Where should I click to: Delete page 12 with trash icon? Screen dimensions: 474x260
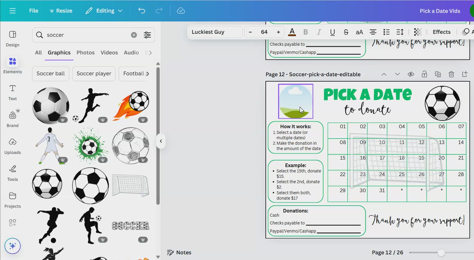coord(451,74)
